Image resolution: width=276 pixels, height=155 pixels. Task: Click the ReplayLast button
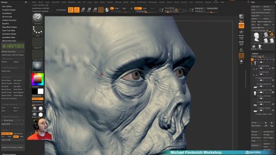[199, 8]
